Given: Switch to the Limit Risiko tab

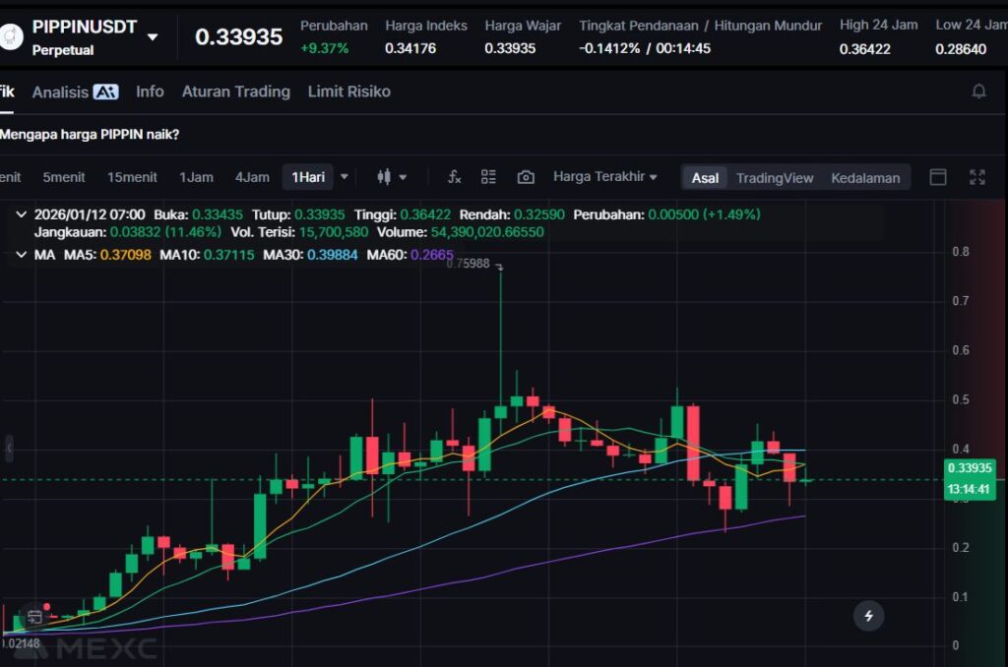Looking at the screenshot, I should (348, 91).
